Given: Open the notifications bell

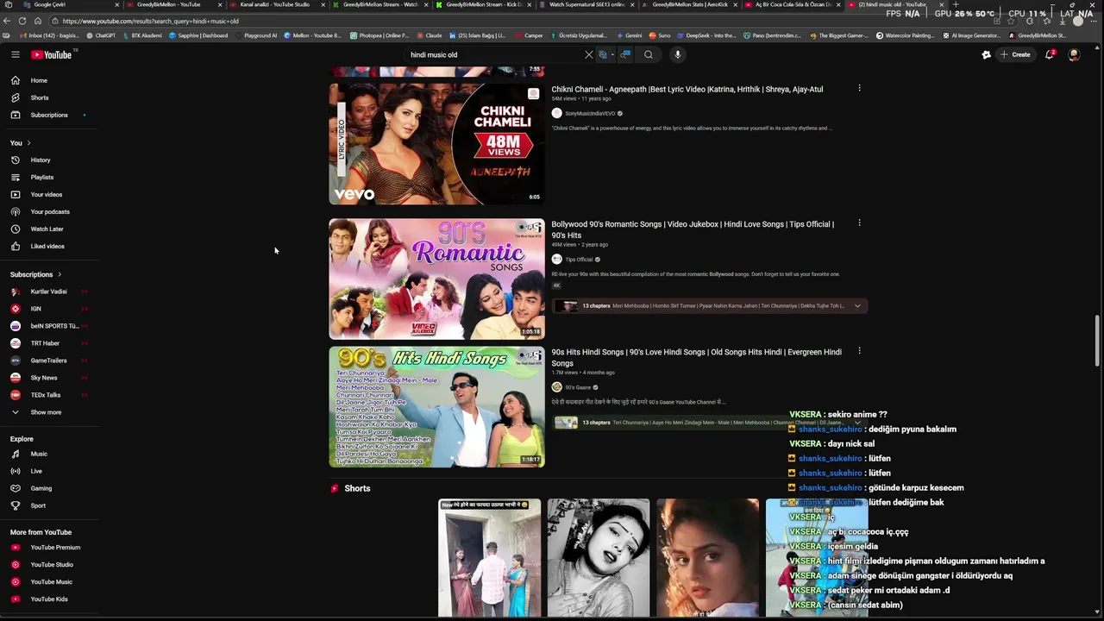Looking at the screenshot, I should [1050, 54].
